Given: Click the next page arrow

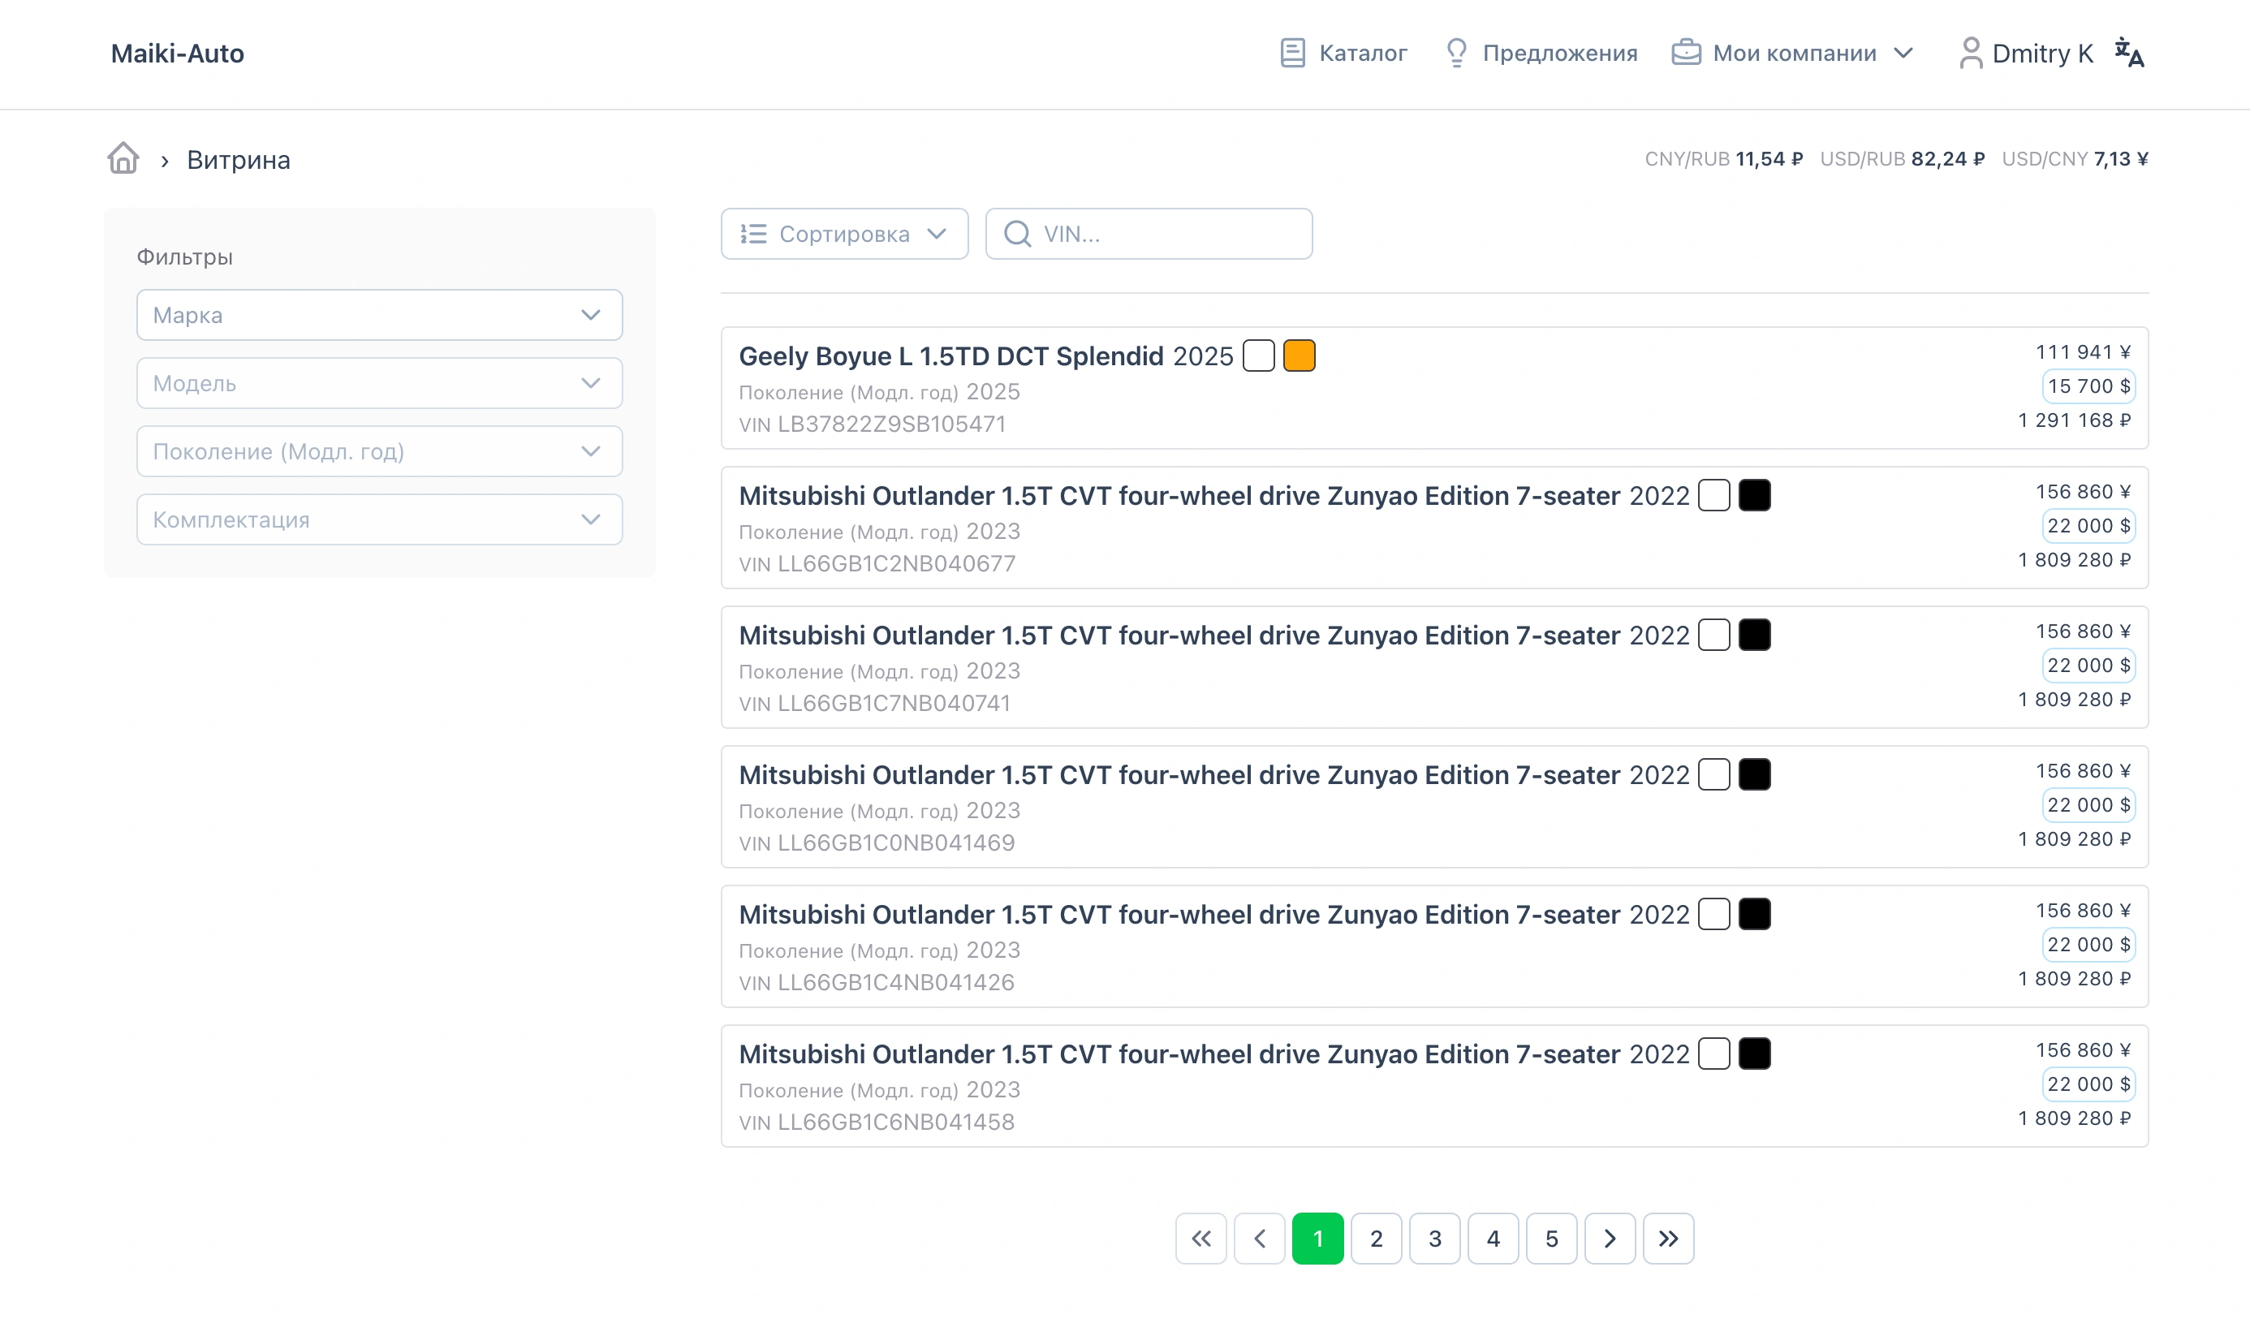Looking at the screenshot, I should tap(1610, 1239).
